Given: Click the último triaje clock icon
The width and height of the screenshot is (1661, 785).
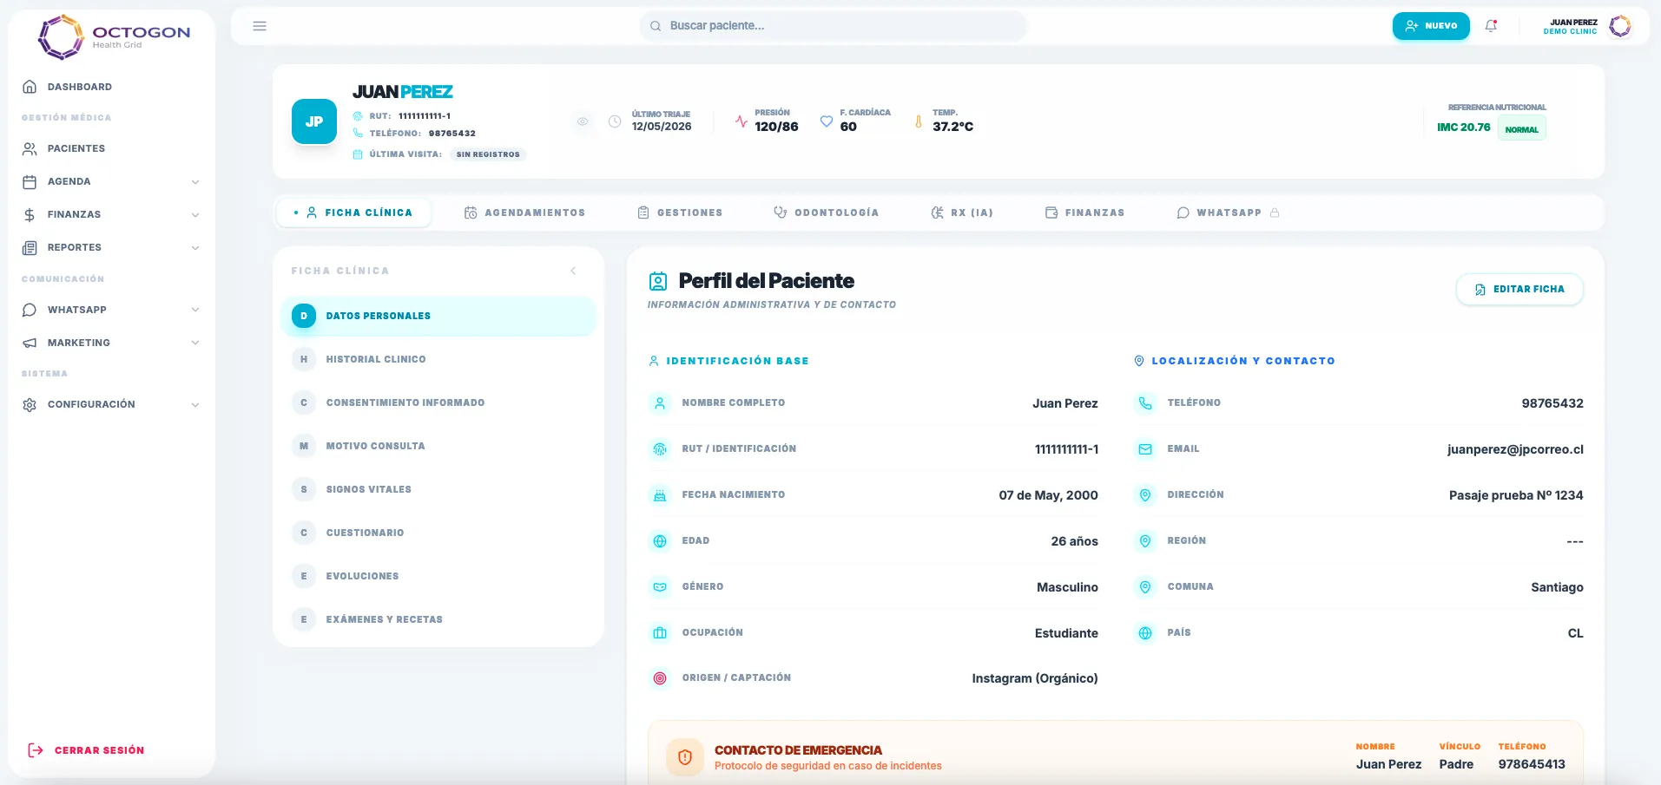Looking at the screenshot, I should coord(615,121).
